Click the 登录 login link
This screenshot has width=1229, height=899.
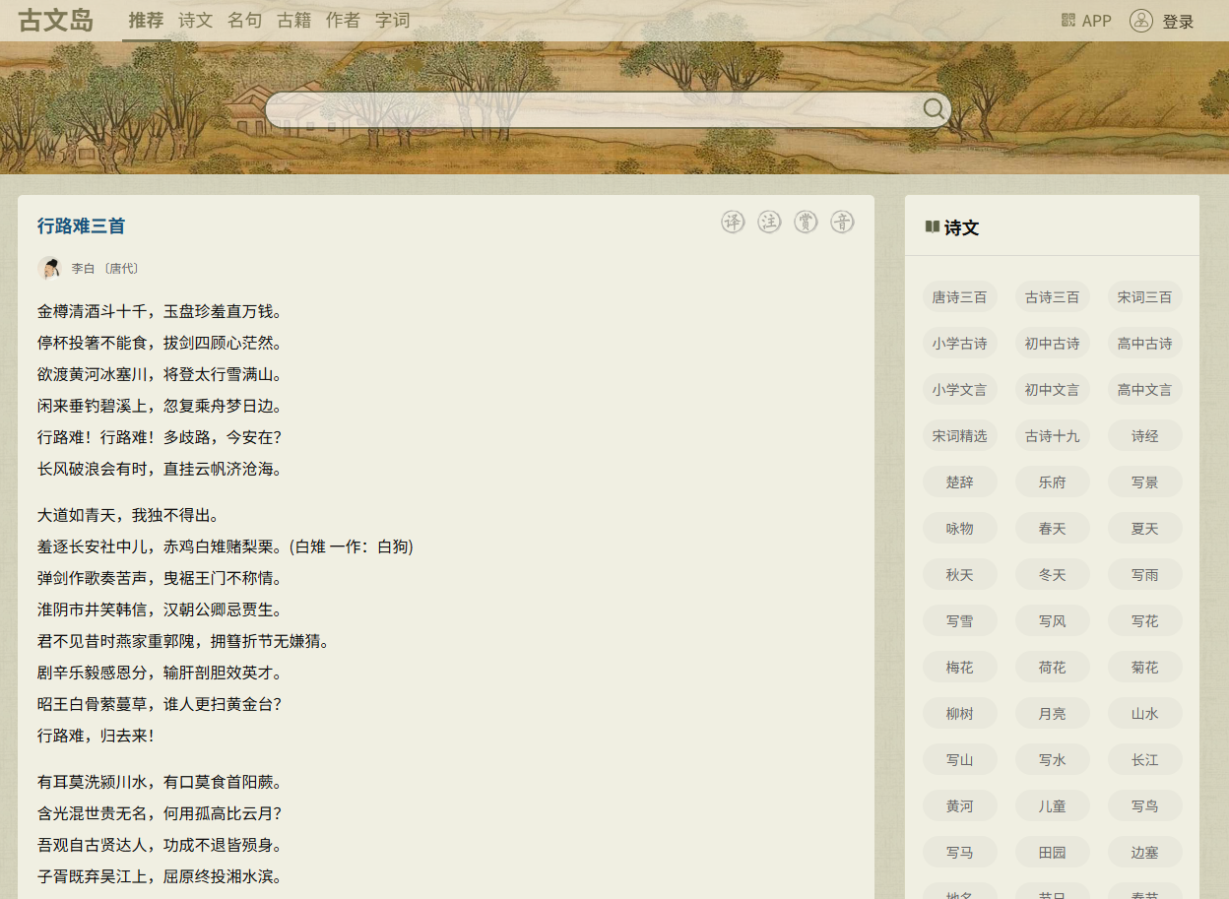coord(1178,22)
